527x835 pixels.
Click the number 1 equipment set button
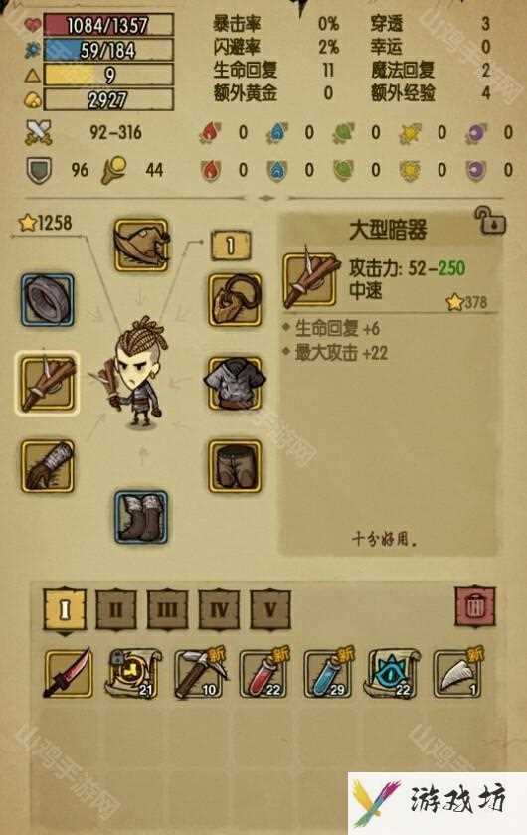pyautogui.click(x=231, y=246)
